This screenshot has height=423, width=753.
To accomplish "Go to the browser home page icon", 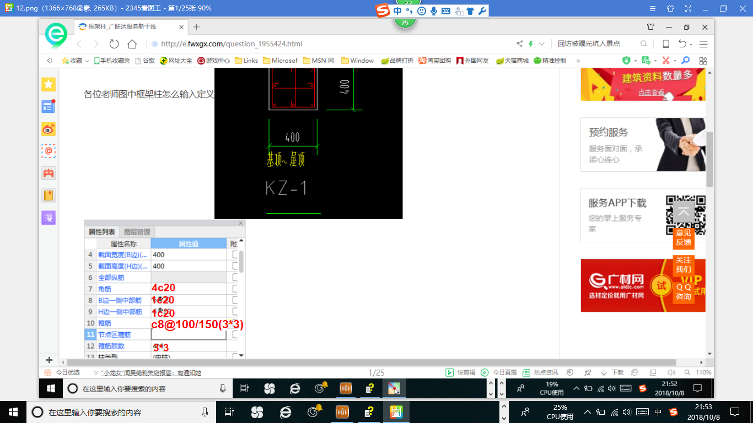I will (x=132, y=44).
